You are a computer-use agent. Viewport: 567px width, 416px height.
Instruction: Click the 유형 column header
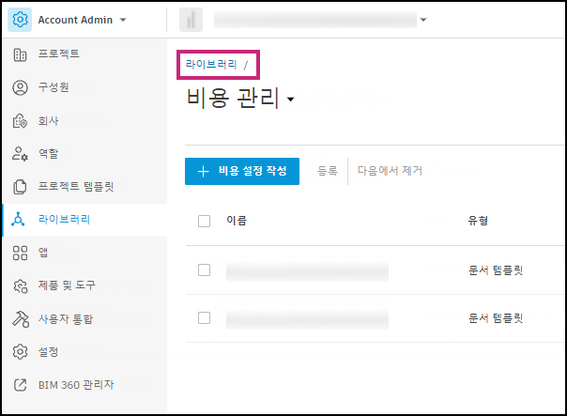478,221
